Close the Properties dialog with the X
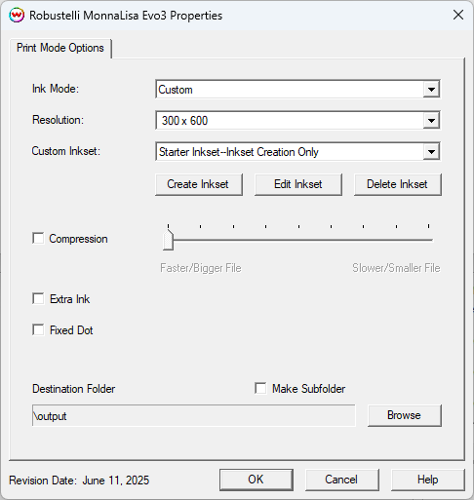 pyautogui.click(x=458, y=15)
